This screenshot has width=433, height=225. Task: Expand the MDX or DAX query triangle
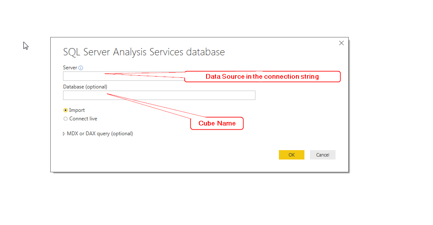(x=64, y=134)
